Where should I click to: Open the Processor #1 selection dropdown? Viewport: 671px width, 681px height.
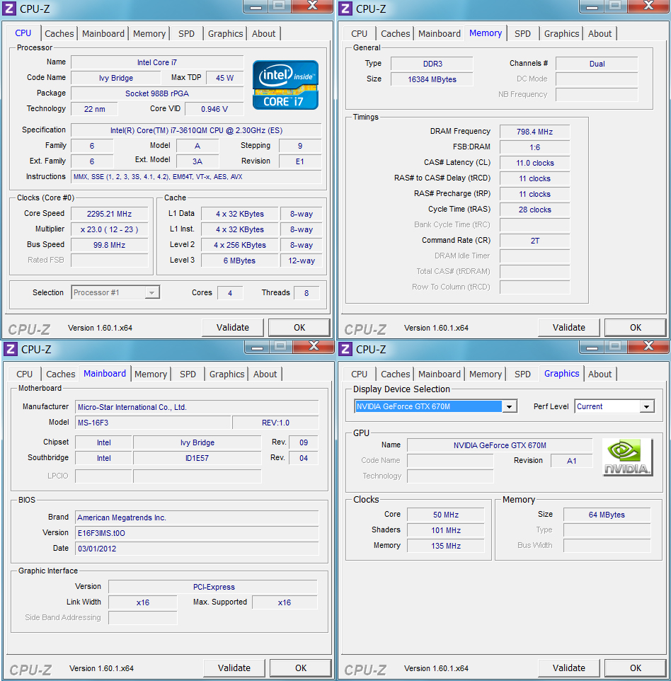[x=115, y=292]
